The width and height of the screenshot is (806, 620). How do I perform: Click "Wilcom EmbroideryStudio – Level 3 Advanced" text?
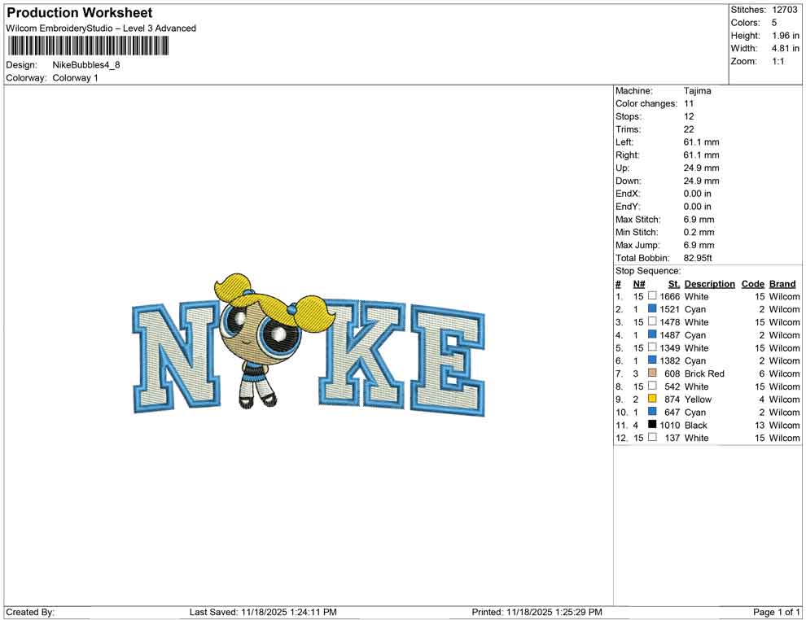point(101,28)
